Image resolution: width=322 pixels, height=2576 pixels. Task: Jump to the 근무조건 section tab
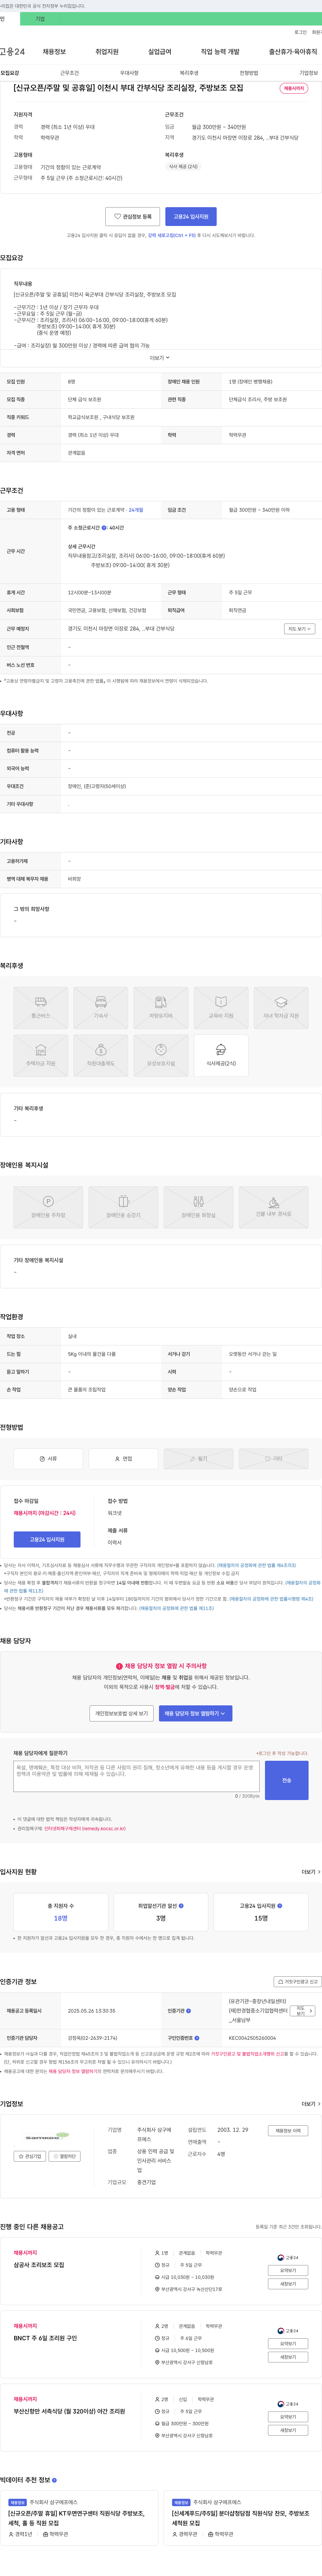click(69, 73)
